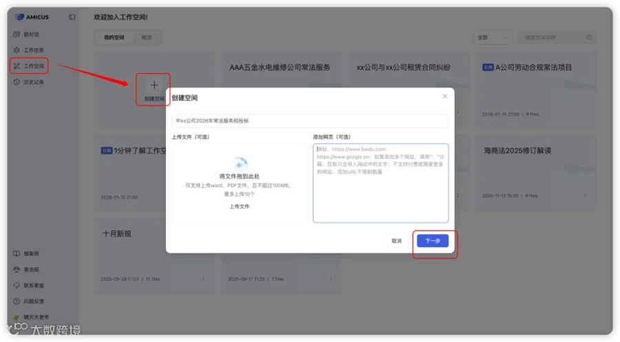
Task: Click the 2025-09-28 17:03 timestamp
Action: [x=120, y=279]
